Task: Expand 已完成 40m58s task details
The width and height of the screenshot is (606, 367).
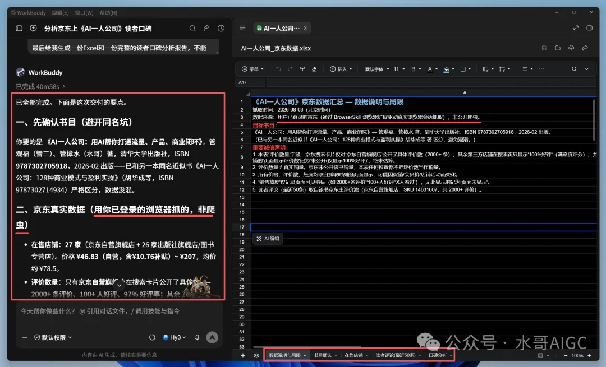Action: (x=40, y=86)
